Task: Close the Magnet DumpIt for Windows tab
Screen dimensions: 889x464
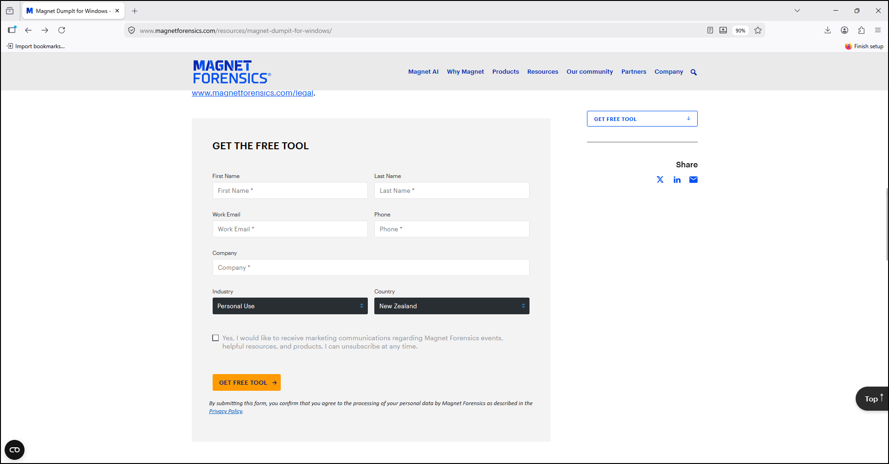Action: 117,11
